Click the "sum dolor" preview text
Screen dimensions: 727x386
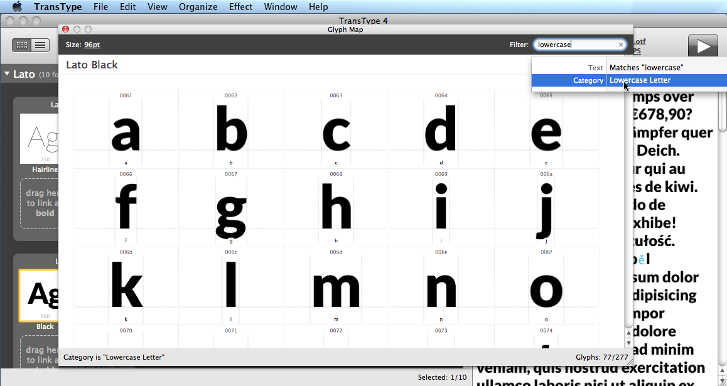click(x=666, y=277)
